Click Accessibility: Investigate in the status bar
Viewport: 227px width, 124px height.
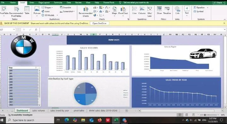pyautogui.click(x=20, y=115)
